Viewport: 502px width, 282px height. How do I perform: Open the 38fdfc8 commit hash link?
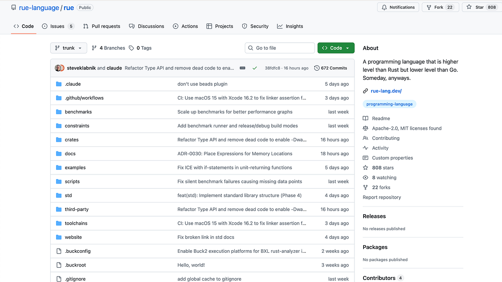click(x=273, y=68)
